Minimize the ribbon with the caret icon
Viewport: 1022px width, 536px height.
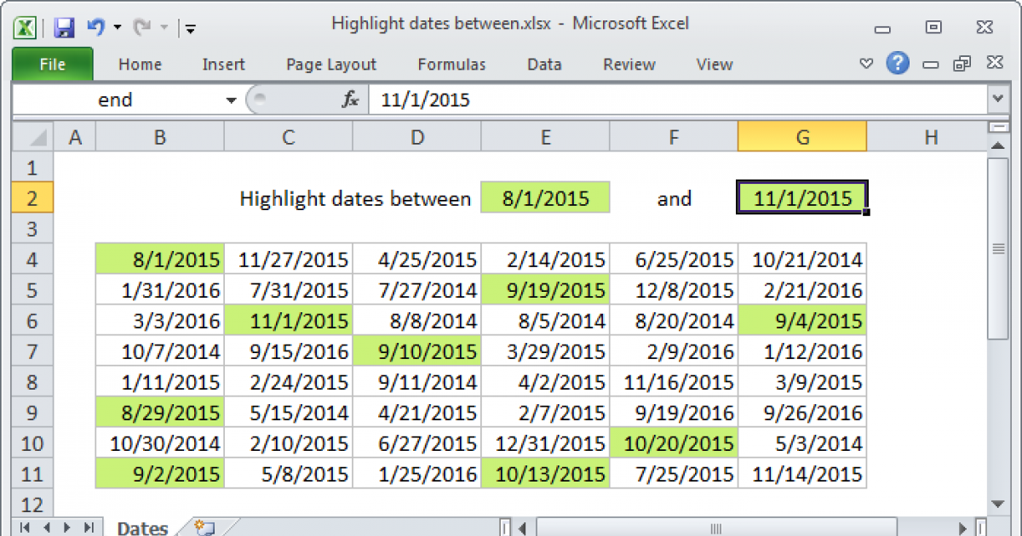click(867, 64)
